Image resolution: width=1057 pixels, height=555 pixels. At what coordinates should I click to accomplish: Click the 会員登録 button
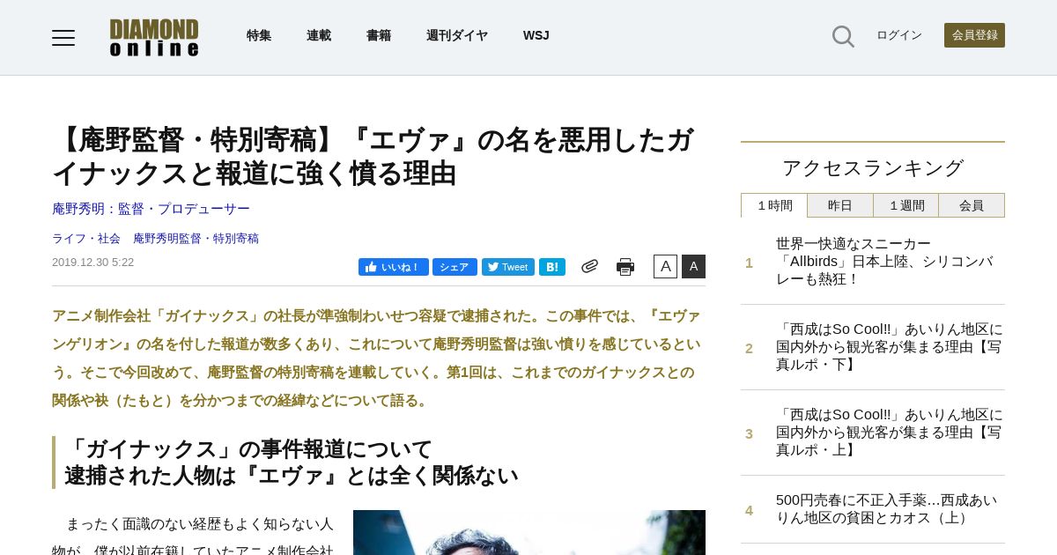974,35
